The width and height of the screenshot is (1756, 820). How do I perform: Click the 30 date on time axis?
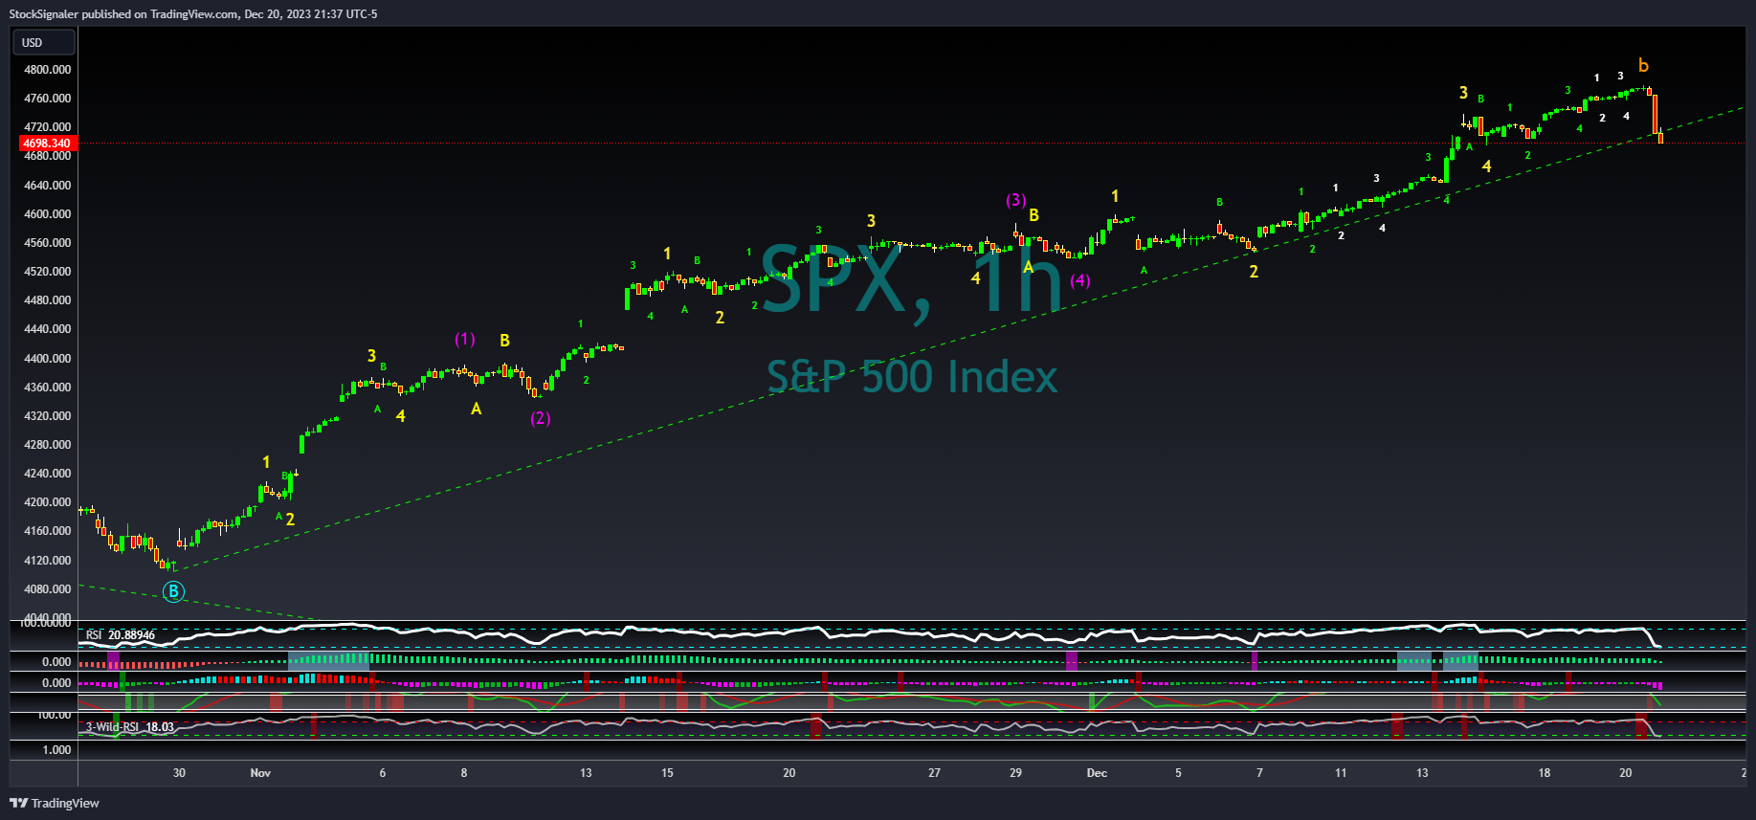(x=179, y=773)
